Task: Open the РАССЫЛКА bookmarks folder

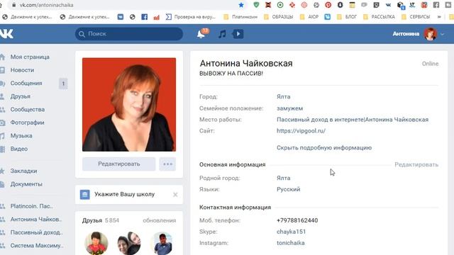Action: pyautogui.click(x=380, y=17)
